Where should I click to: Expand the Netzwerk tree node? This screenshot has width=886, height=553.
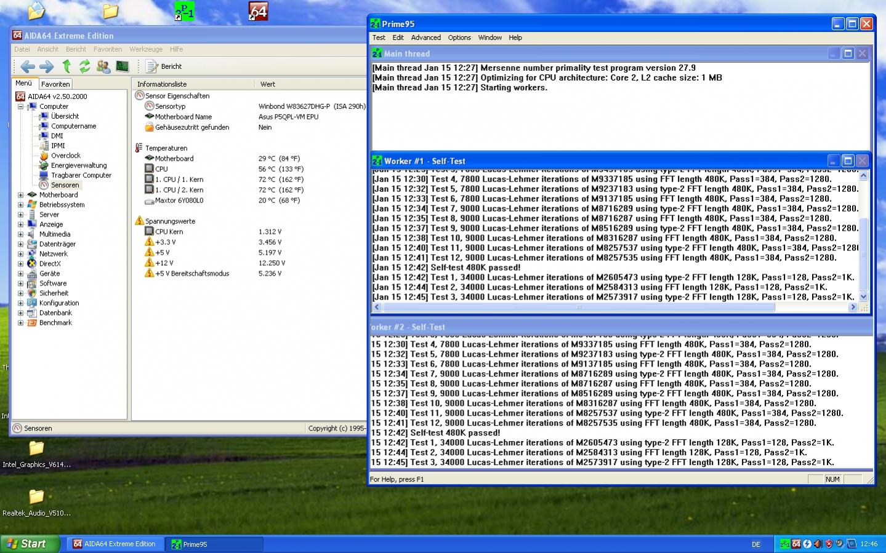click(x=20, y=254)
